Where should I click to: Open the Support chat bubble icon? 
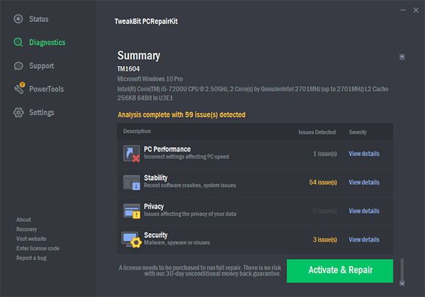19,65
